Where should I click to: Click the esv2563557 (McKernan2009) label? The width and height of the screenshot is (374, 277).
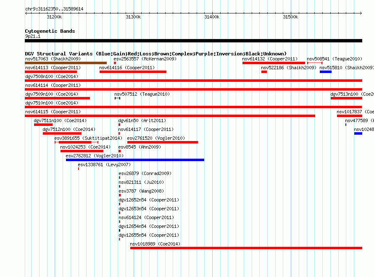[x=145, y=59]
